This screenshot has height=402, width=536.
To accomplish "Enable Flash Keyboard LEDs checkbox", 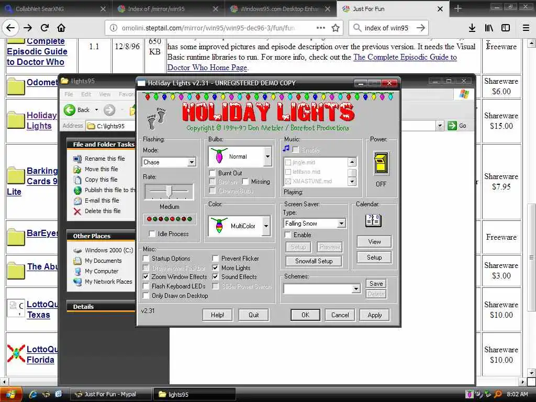I will coord(146,286).
